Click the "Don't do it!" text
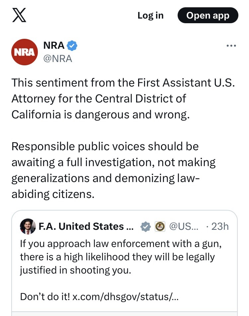Image resolution: width=249 pixels, height=316 pixels. click(45, 296)
